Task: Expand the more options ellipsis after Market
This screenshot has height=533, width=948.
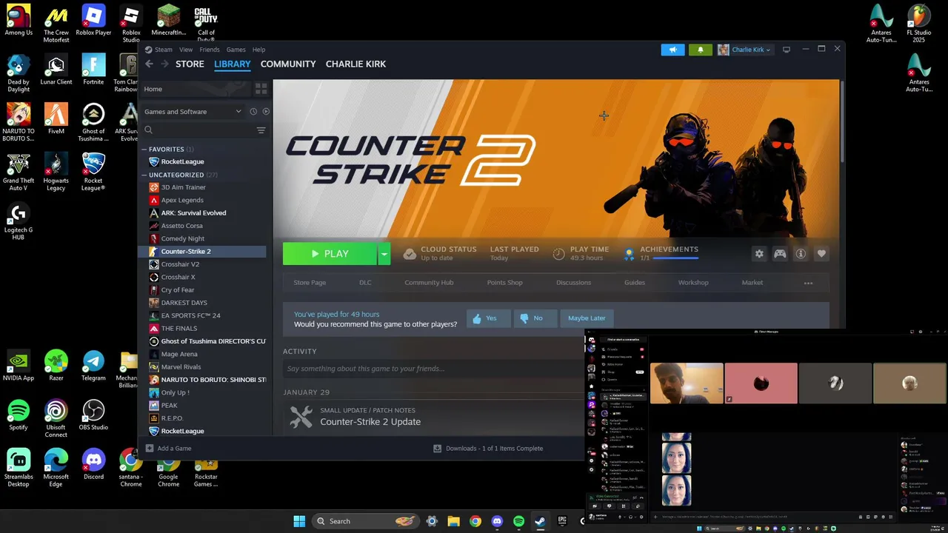Action: (x=808, y=283)
